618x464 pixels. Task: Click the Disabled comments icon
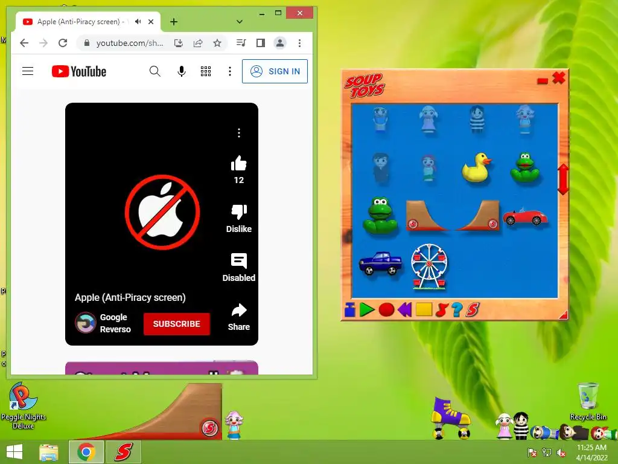[x=239, y=261]
